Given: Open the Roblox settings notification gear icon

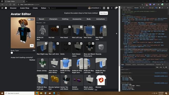Looking at the screenshot, I should point(116,8).
